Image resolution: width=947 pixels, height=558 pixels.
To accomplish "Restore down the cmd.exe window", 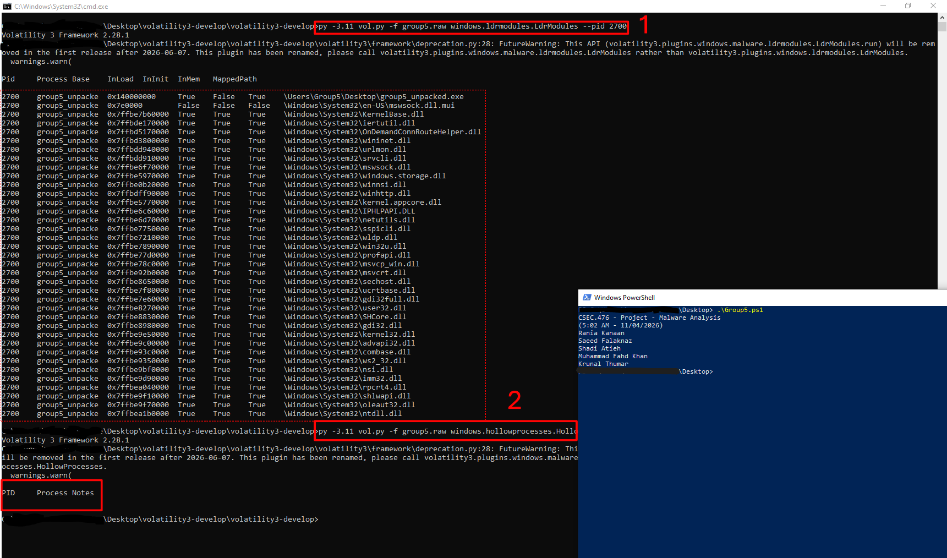I will coord(908,6).
